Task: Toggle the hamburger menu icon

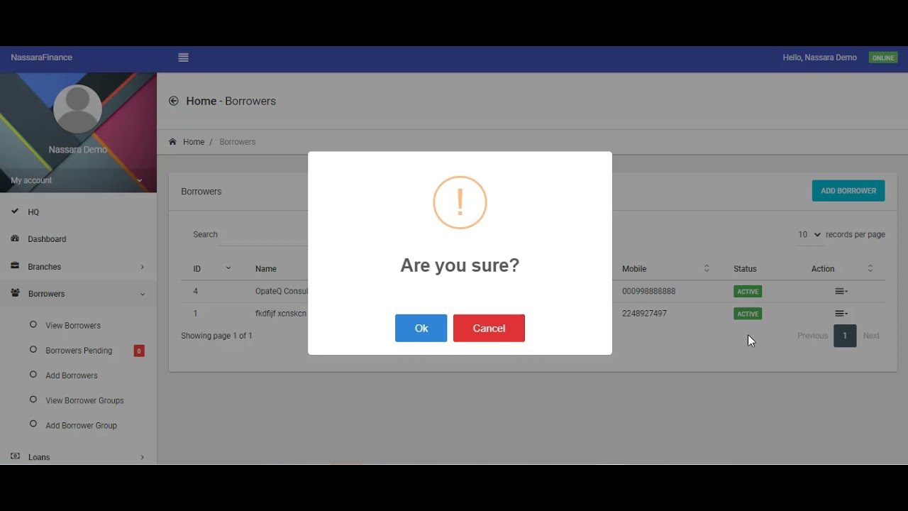Action: click(x=184, y=57)
